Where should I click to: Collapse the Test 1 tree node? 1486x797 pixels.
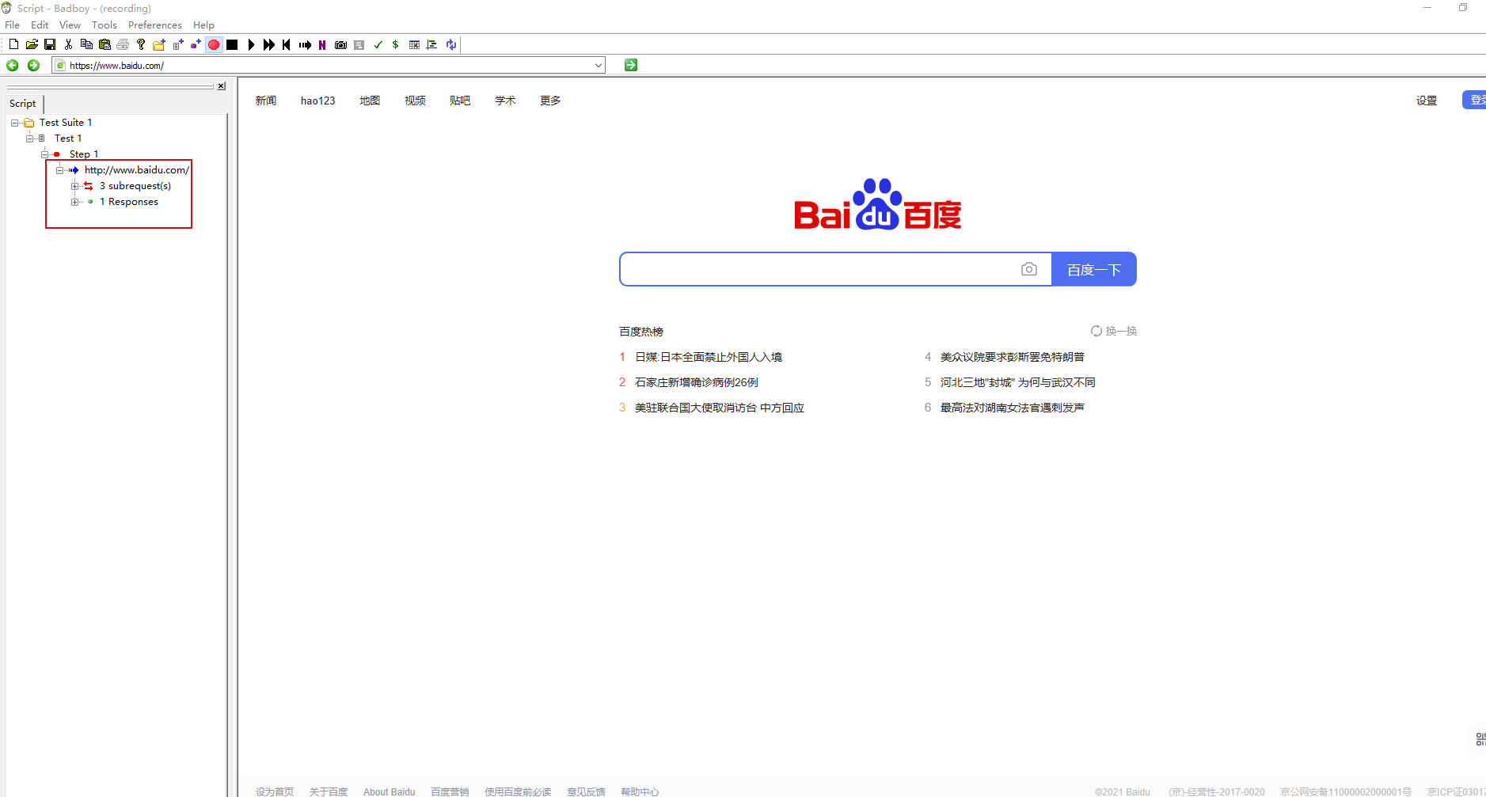click(29, 139)
